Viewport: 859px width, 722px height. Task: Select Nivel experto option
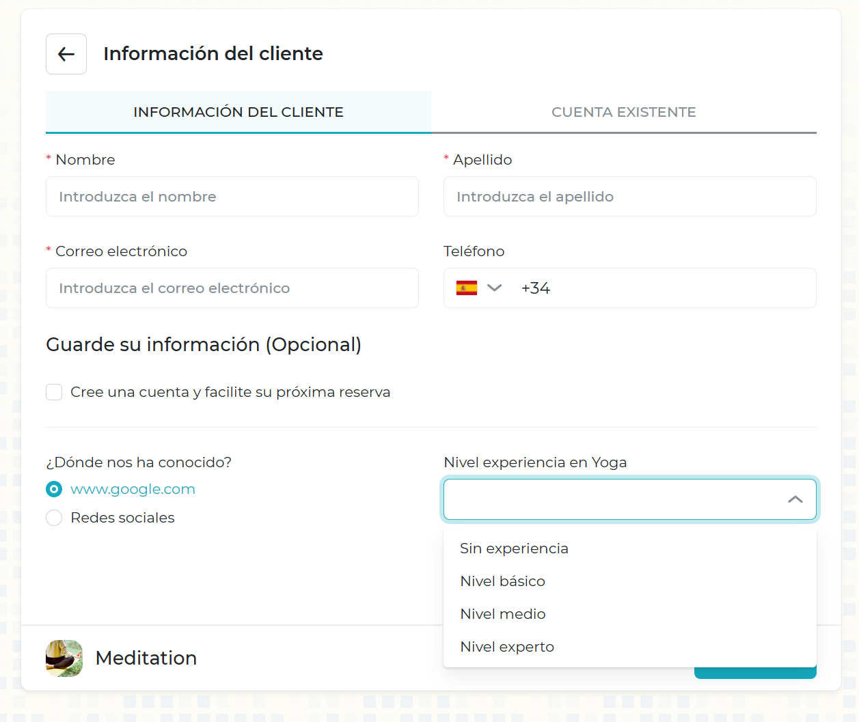[506, 647]
